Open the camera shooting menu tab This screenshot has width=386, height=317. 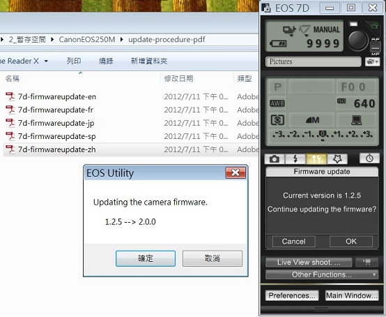tap(275, 159)
